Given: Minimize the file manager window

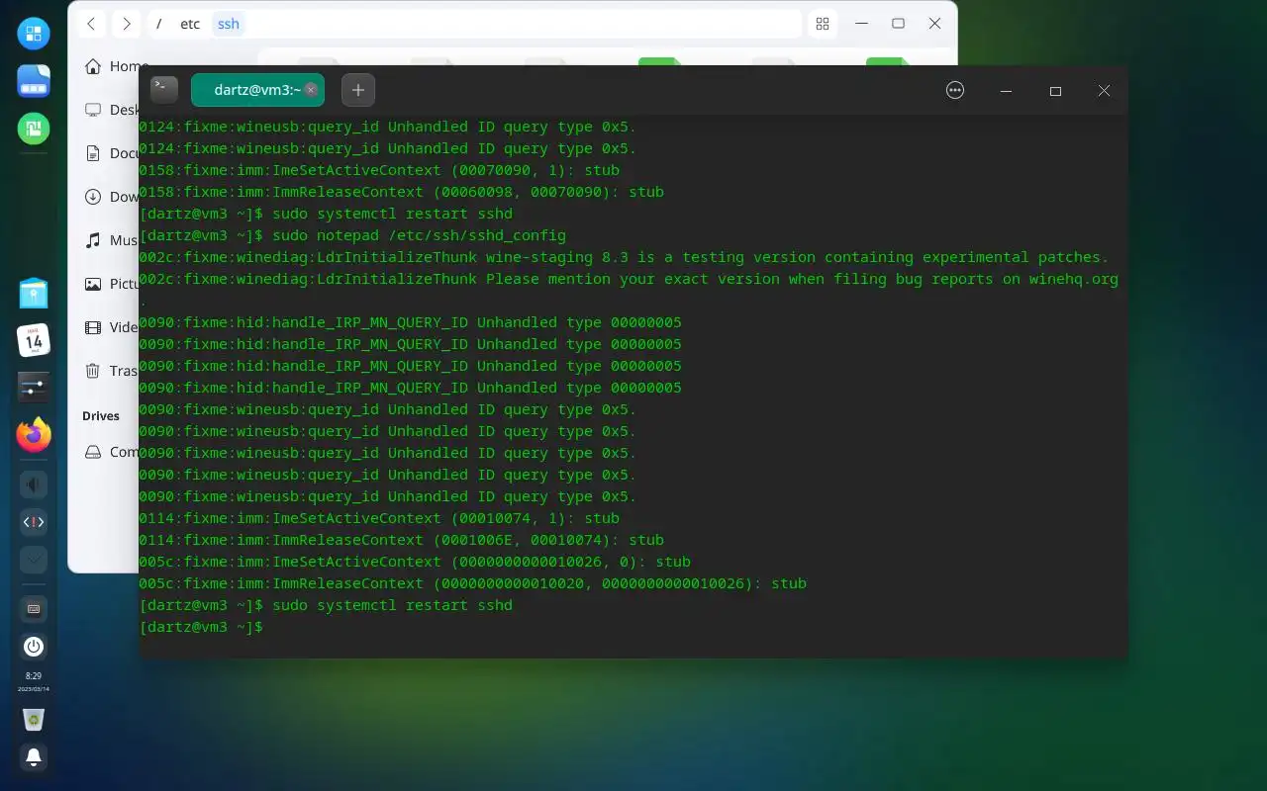Looking at the screenshot, I should point(861,24).
